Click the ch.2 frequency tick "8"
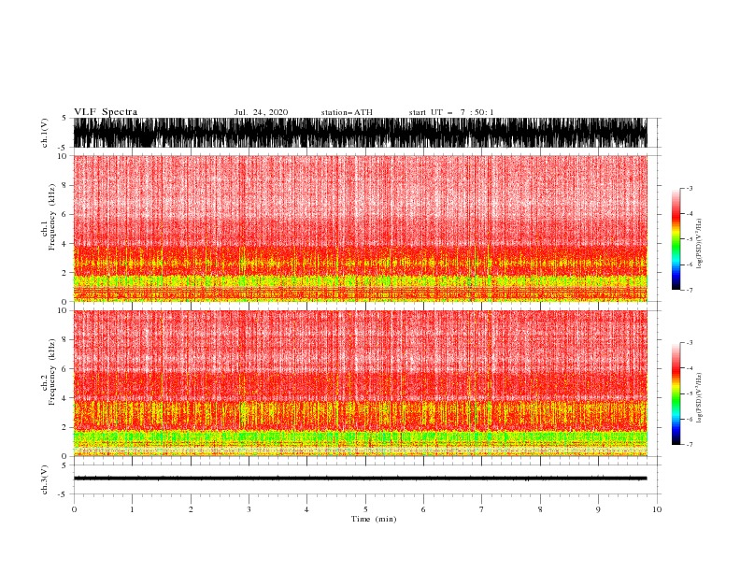740x572 pixels. tap(64, 340)
